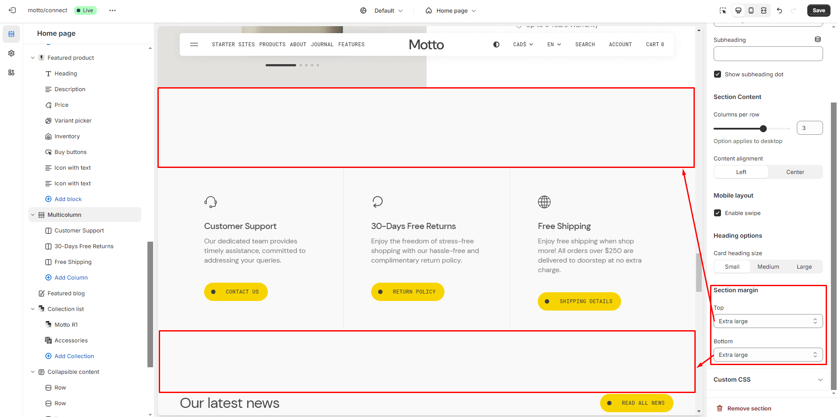Open App embeds icon in left rail

click(x=11, y=72)
